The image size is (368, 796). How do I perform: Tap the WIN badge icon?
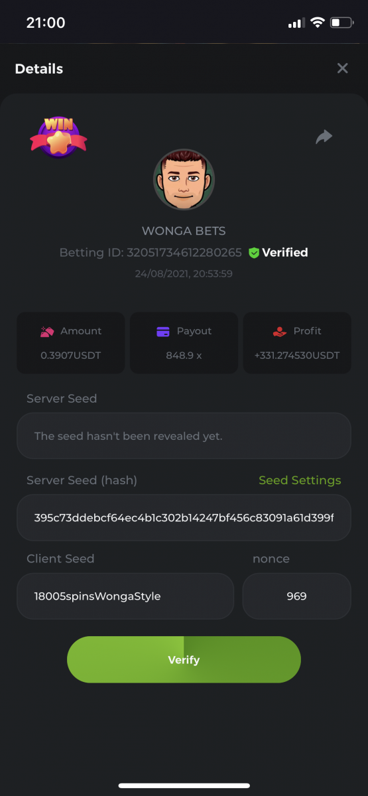coord(58,137)
